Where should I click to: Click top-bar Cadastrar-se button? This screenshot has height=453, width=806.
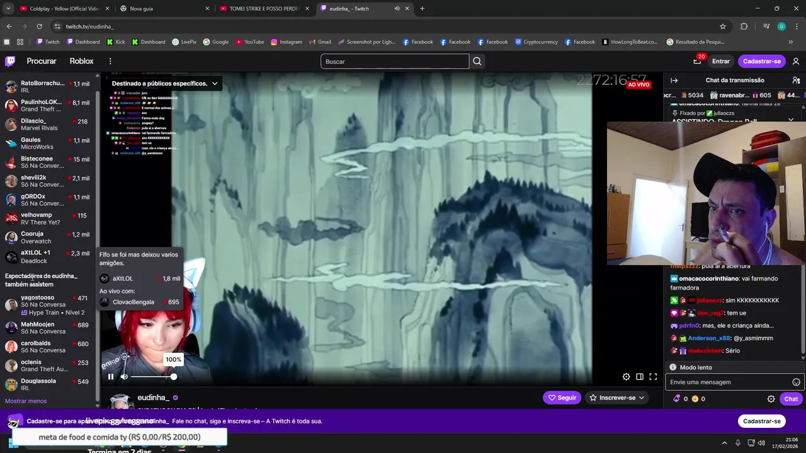coord(762,61)
